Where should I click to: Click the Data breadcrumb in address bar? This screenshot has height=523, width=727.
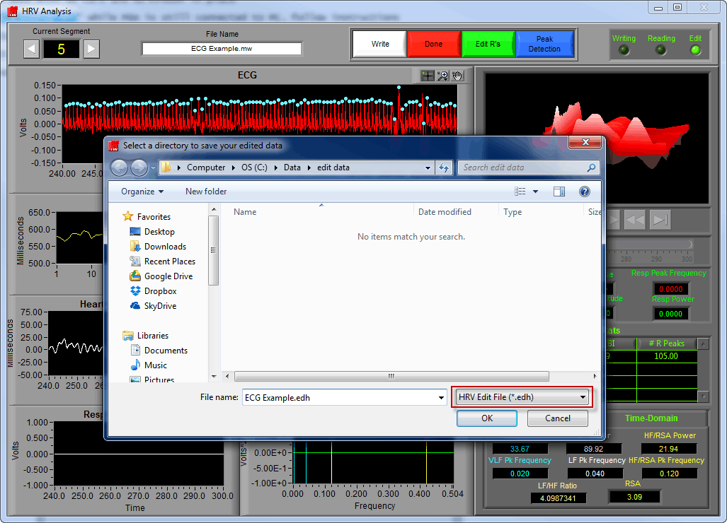tap(292, 168)
